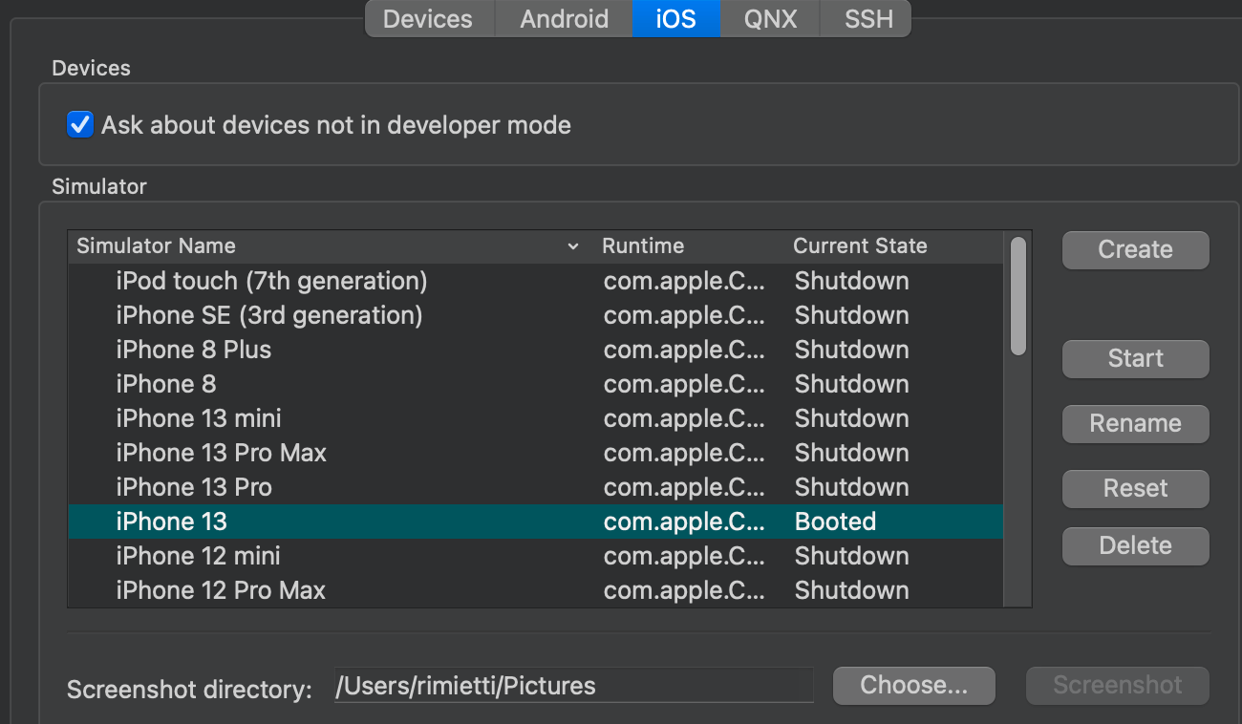Click the Simulator Name sort chevron
The image size is (1242, 724).
[573, 246]
